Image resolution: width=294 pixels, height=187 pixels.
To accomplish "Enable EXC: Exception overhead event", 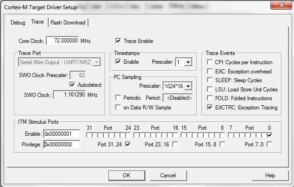I will pyautogui.click(x=210, y=71).
